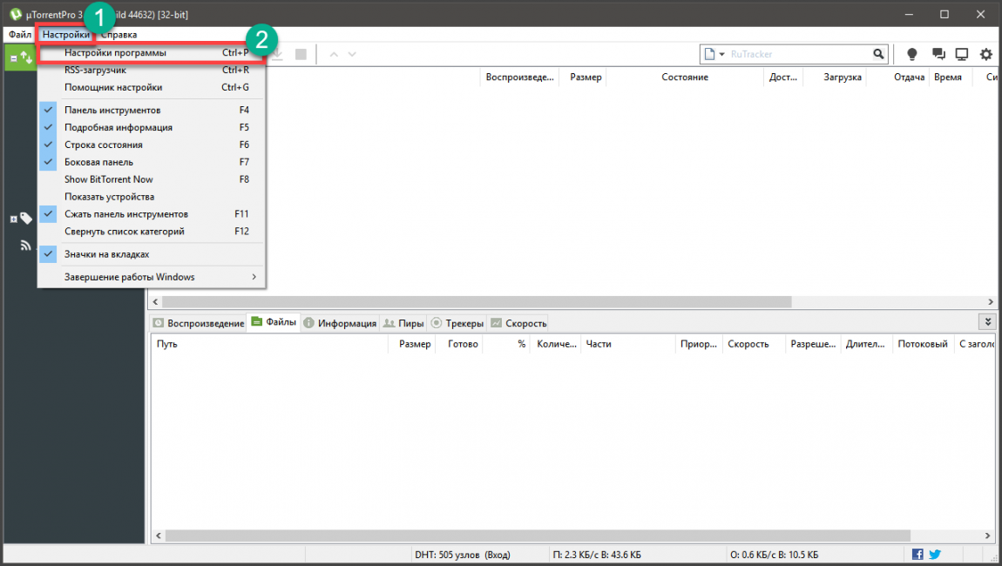Image resolution: width=1002 pixels, height=566 pixels.
Task: Disable Значки на вкладках option
Action: tap(106, 254)
